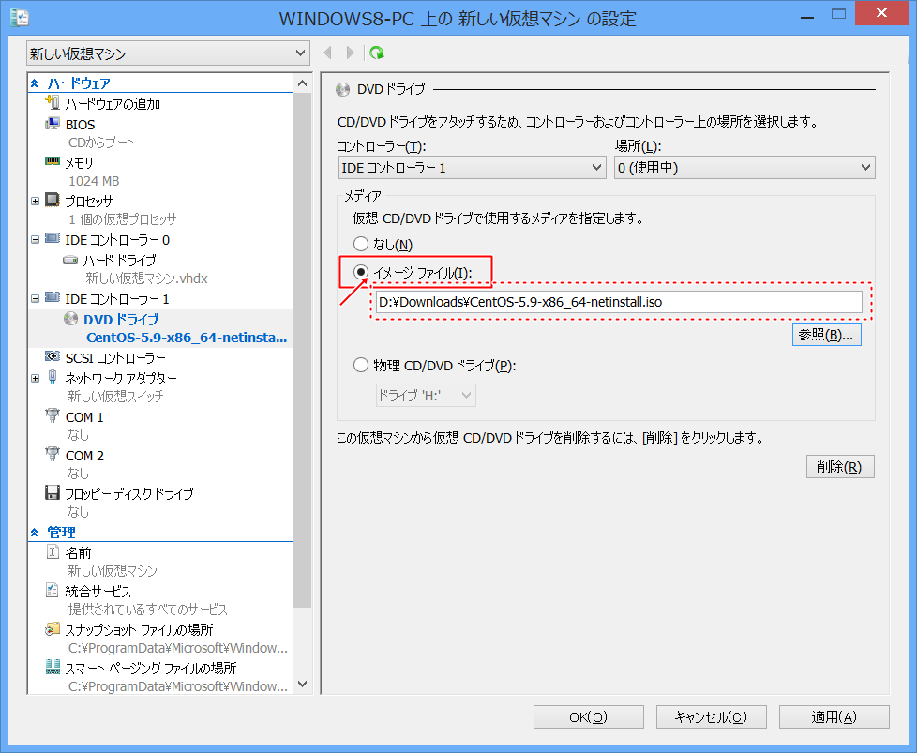Open the コントローラー(T) dropdown
Screen dimensions: 917x753
click(472, 168)
